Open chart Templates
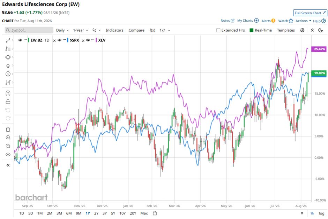Image resolution: width=328 pixels, height=219 pixels. tap(286, 30)
